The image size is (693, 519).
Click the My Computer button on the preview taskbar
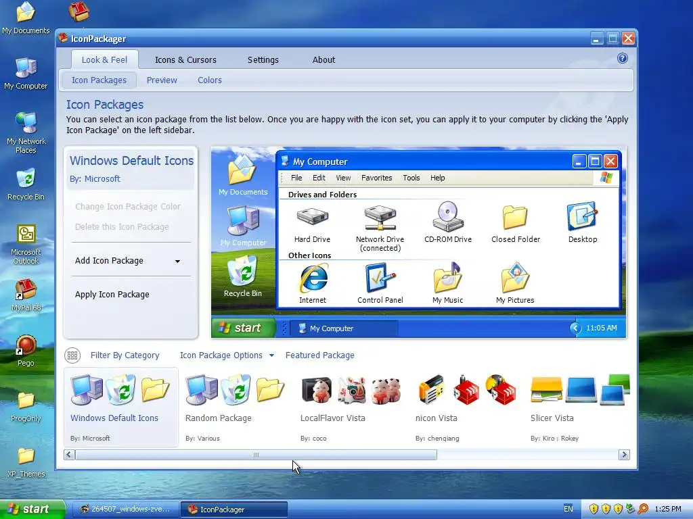(344, 328)
